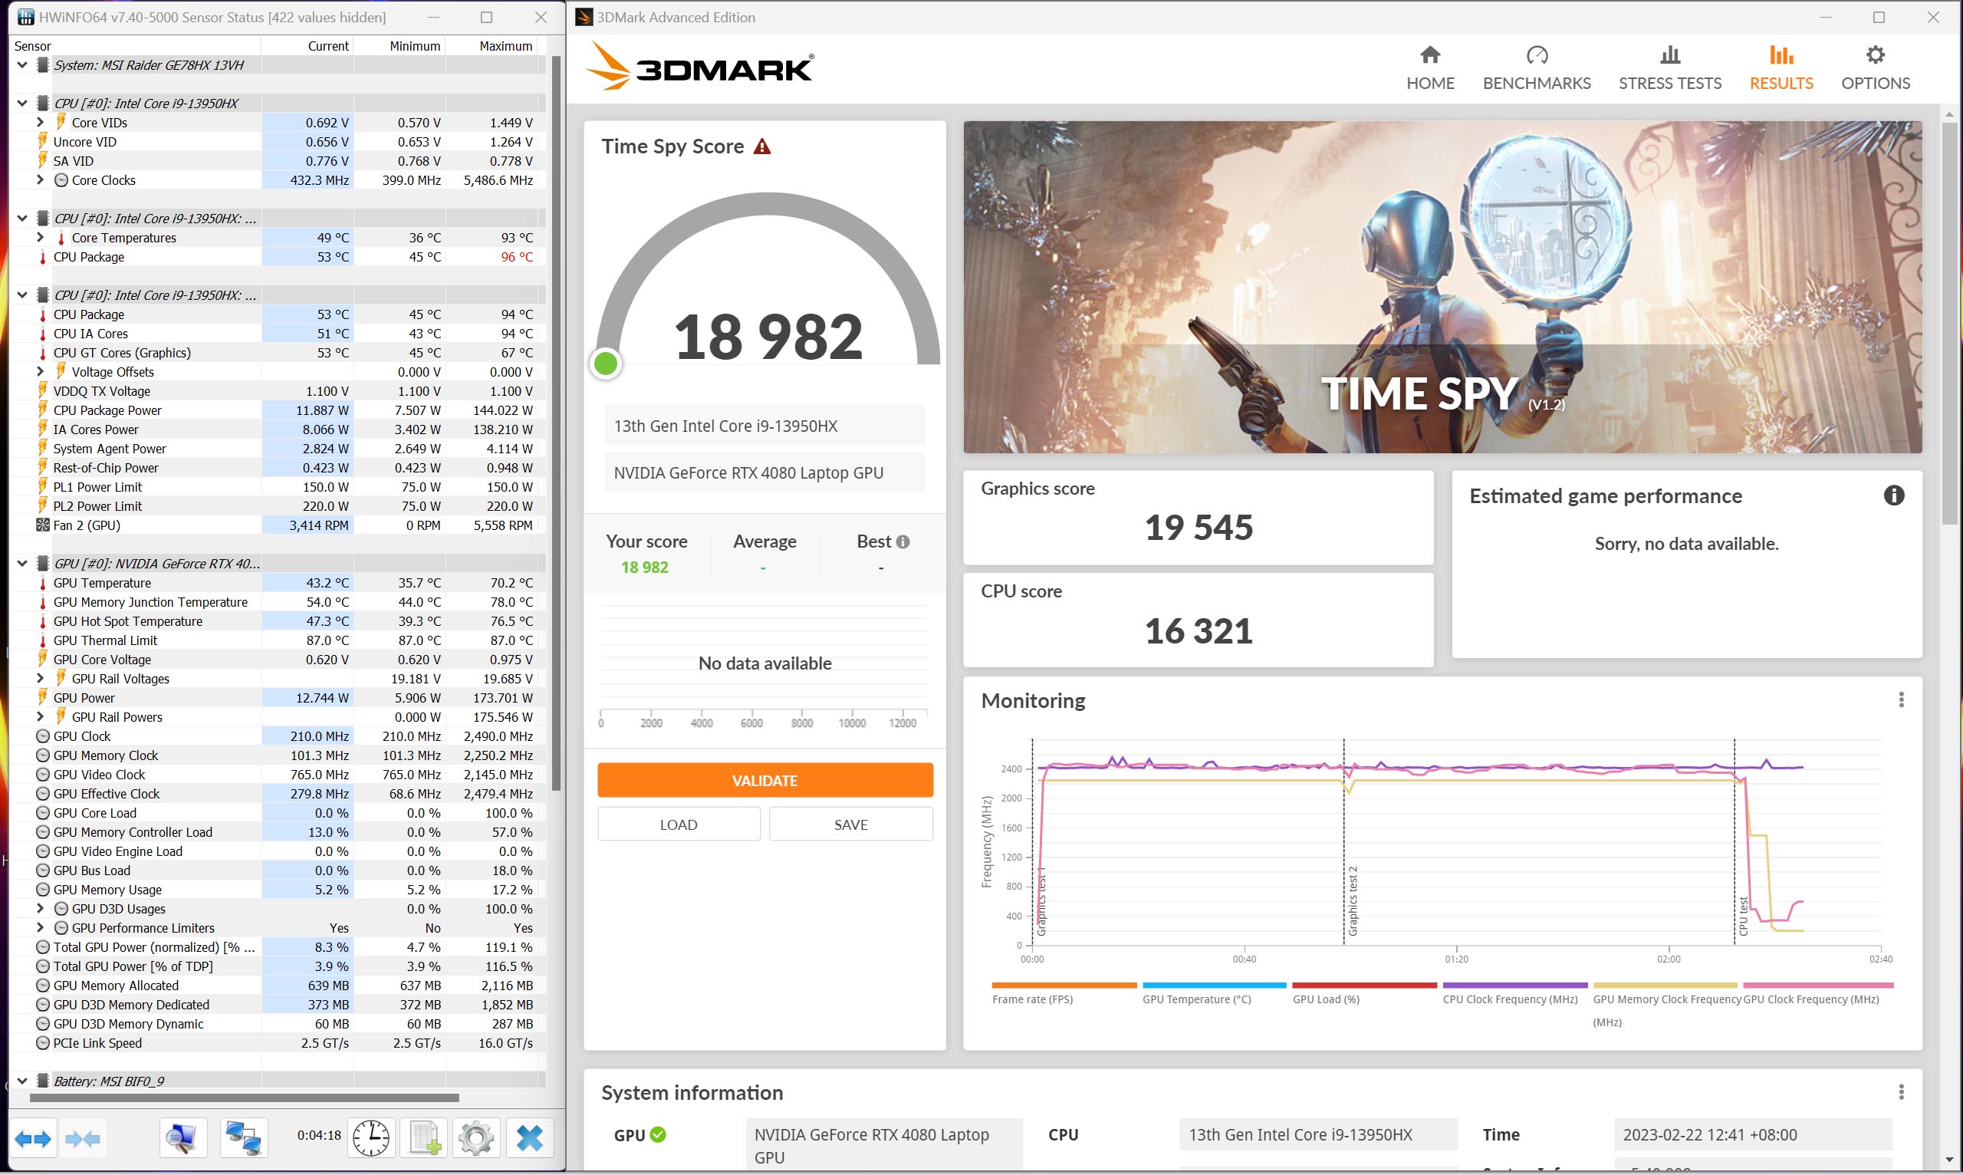
Task: Click the HWiNFO network computers icon
Action: (243, 1139)
